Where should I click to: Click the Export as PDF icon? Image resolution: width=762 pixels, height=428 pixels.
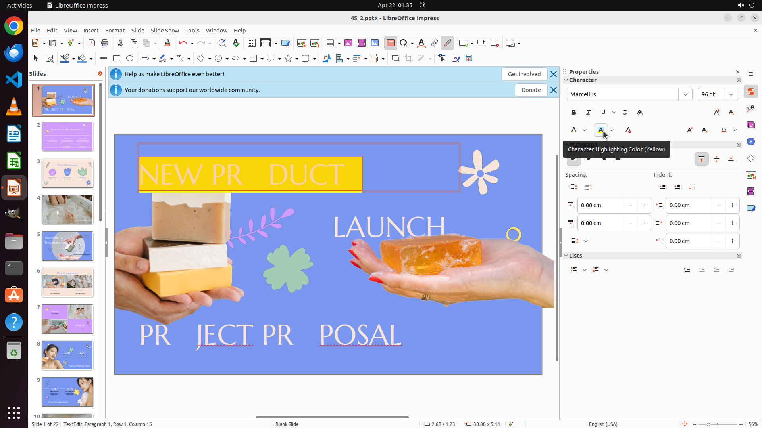(92, 43)
